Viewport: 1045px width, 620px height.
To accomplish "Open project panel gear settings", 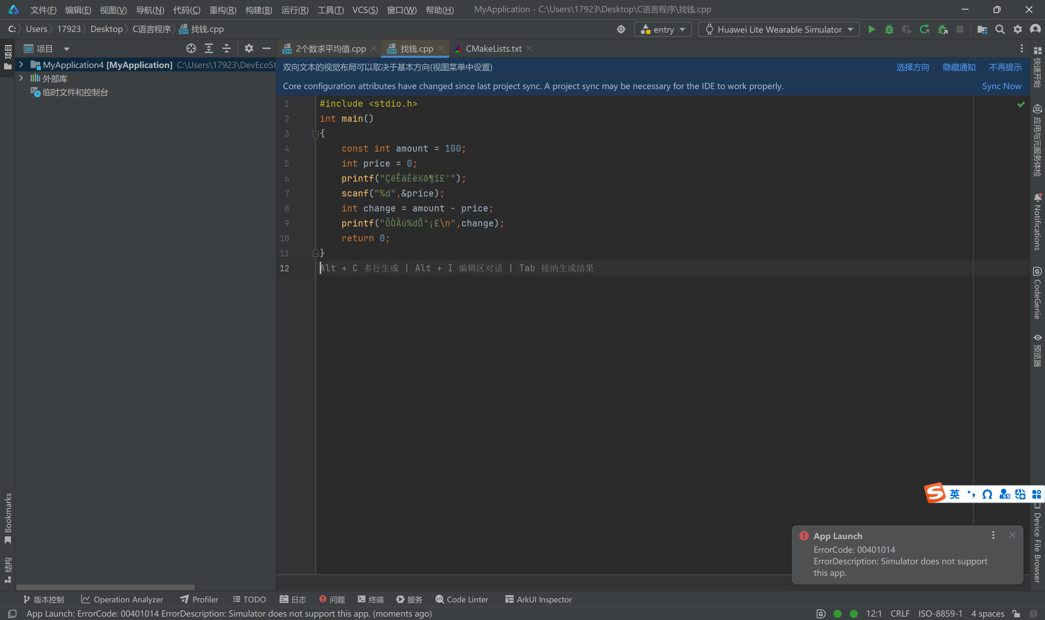I will pos(249,49).
